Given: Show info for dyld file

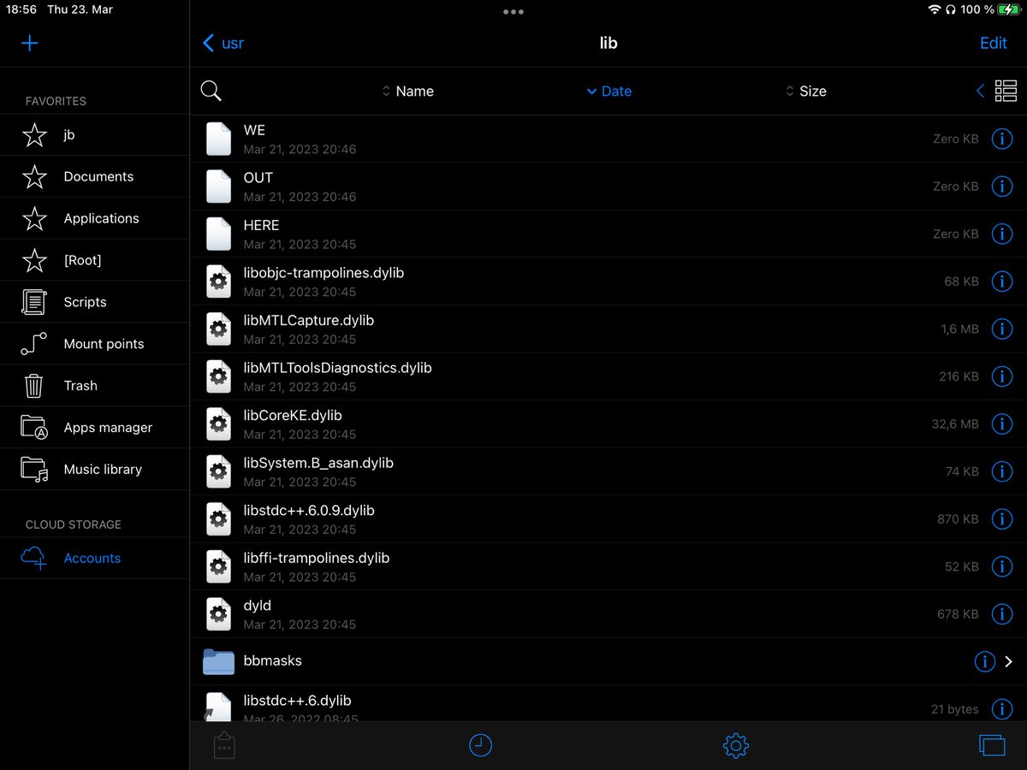Looking at the screenshot, I should (1002, 613).
